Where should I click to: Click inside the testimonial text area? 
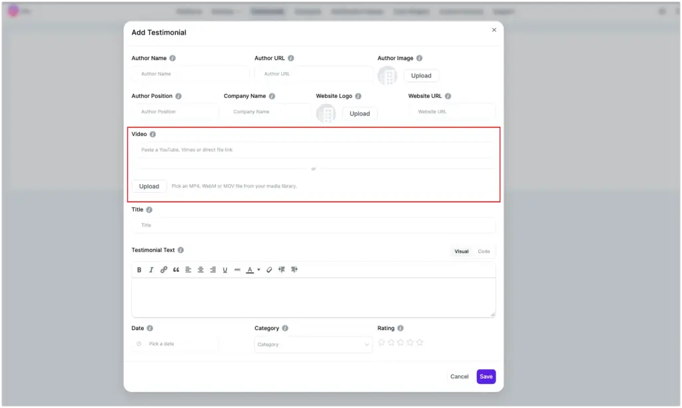tap(313, 297)
